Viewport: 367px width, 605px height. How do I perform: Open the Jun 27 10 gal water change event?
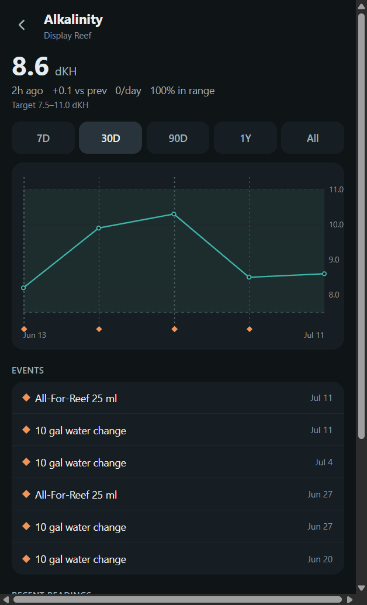click(x=178, y=526)
